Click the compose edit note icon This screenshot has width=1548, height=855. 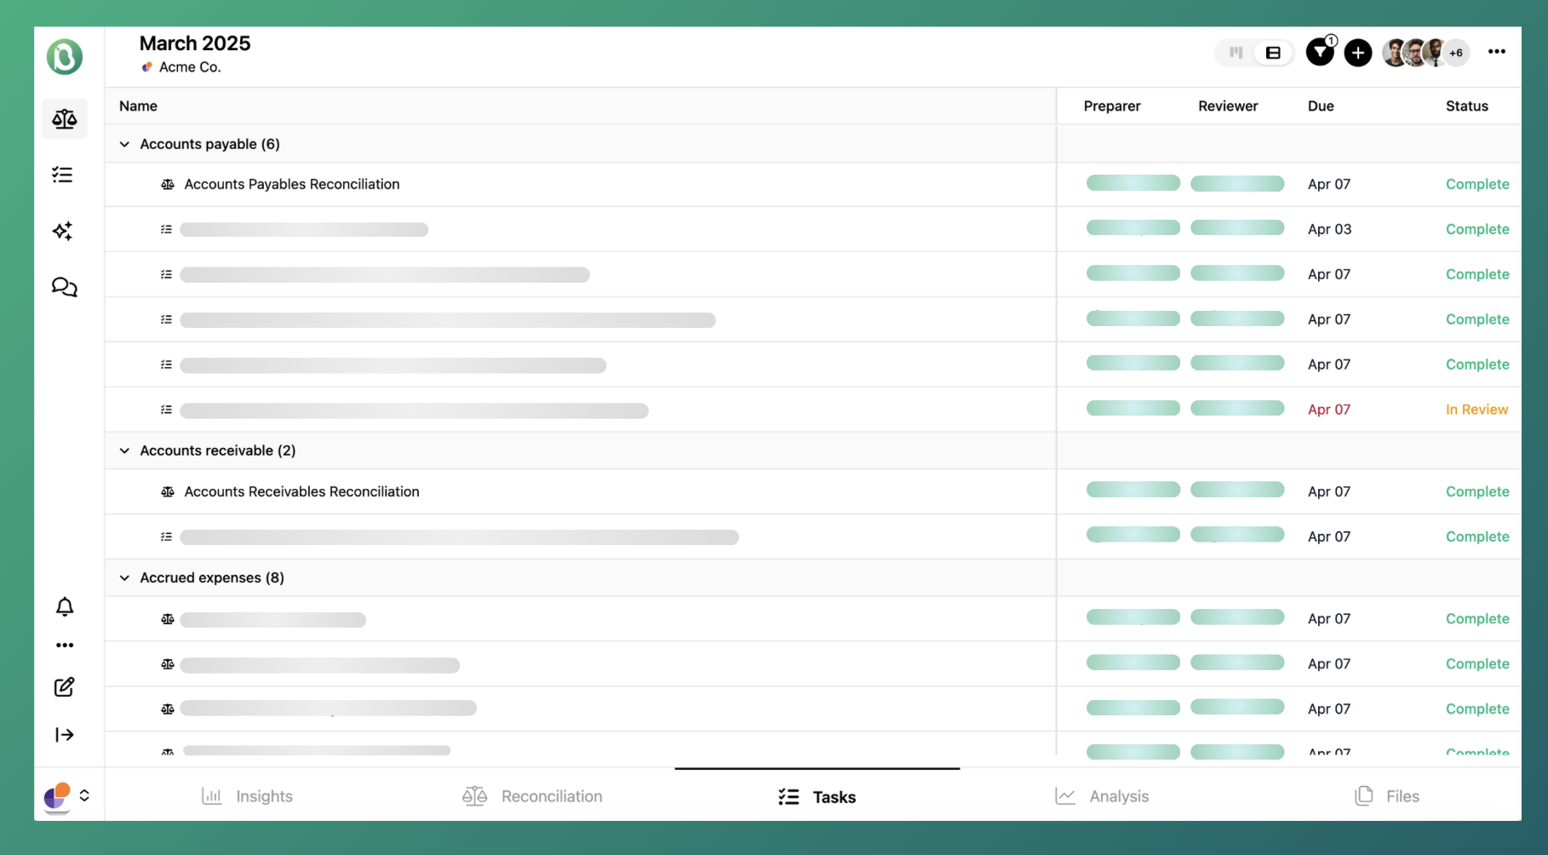[x=65, y=687]
